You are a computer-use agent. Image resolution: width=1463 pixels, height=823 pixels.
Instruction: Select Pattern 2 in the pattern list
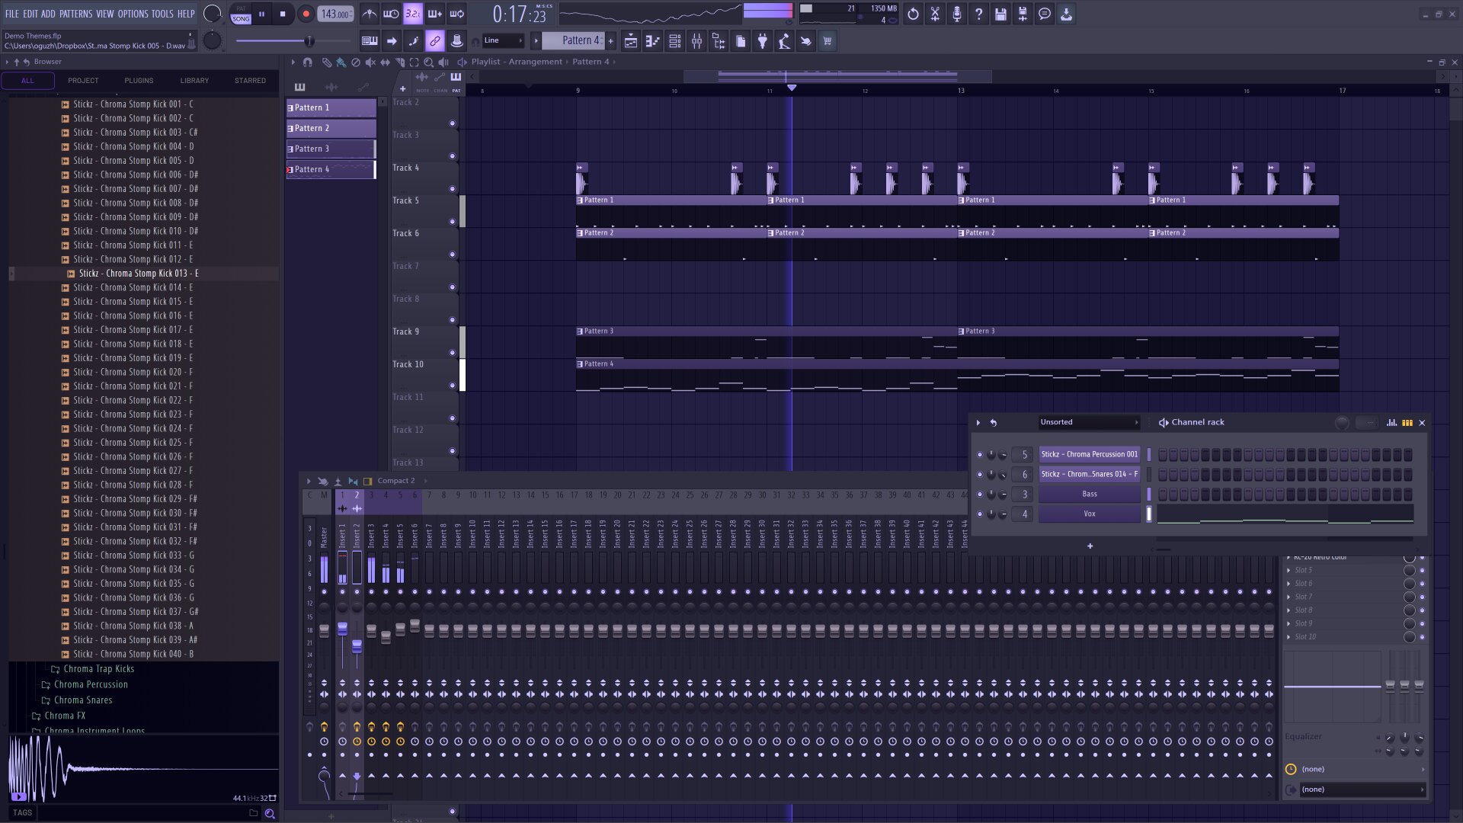point(331,128)
